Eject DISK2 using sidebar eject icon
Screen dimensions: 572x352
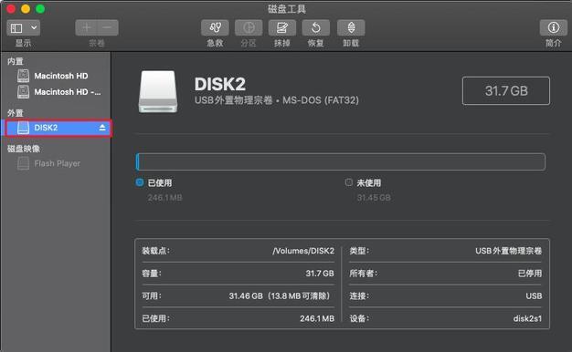102,128
